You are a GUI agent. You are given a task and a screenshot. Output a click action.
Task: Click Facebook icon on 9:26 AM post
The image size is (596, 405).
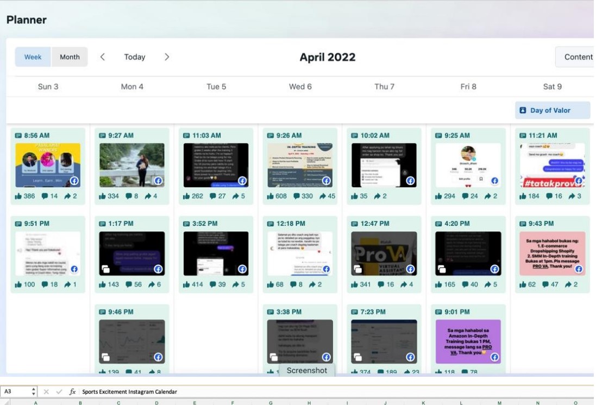(x=326, y=181)
